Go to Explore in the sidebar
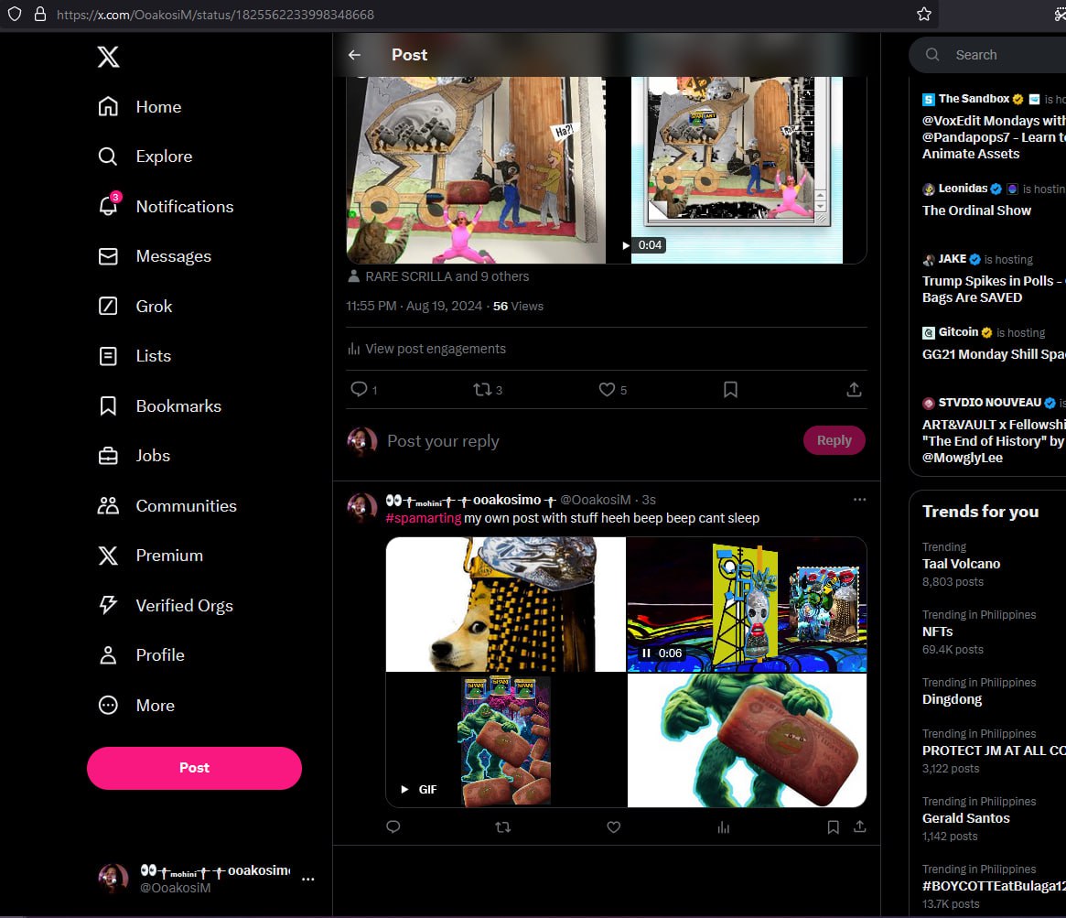The image size is (1066, 918). (145, 157)
